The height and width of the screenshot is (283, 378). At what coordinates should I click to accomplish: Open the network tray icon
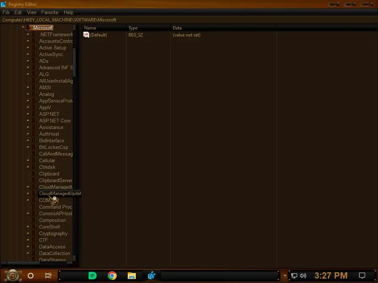pyautogui.click(x=294, y=276)
